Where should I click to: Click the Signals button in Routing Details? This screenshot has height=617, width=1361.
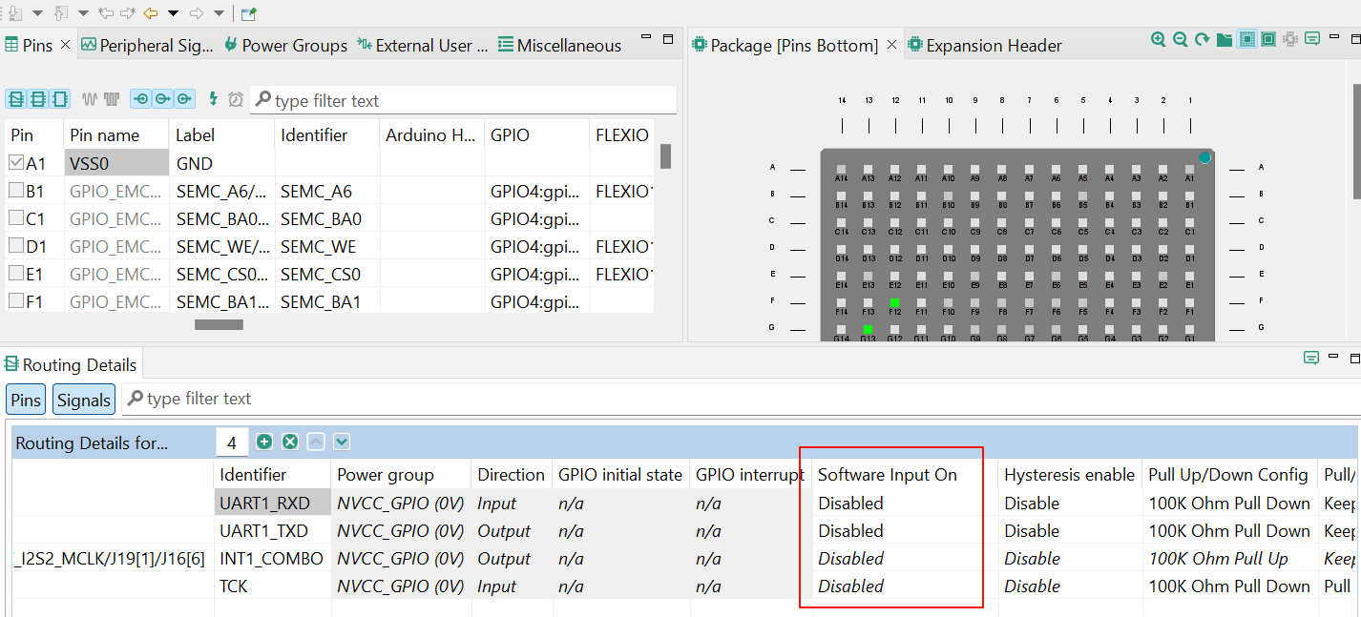pos(83,399)
